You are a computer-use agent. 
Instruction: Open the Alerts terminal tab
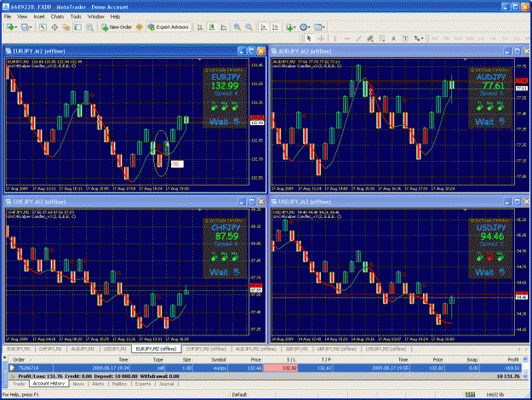pyautogui.click(x=98, y=384)
